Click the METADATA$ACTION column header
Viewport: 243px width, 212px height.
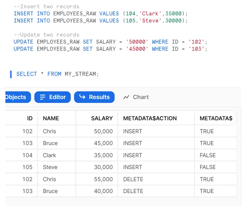coord(150,118)
